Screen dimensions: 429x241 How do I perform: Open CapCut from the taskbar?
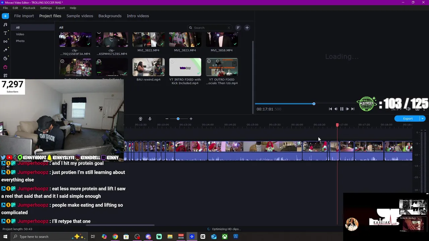pyautogui.click(x=203, y=237)
